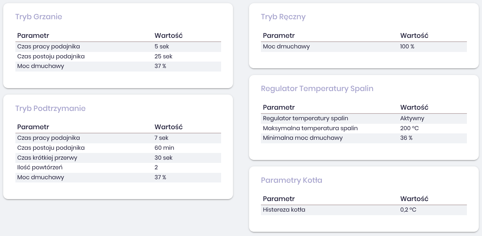Click the 25 sek value in Tryb Grzanie
This screenshot has height=236, width=482.
tap(163, 56)
